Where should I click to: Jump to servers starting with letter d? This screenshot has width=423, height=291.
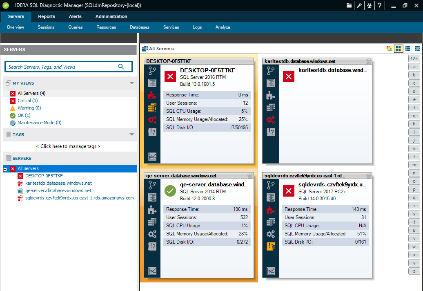click(x=414, y=91)
